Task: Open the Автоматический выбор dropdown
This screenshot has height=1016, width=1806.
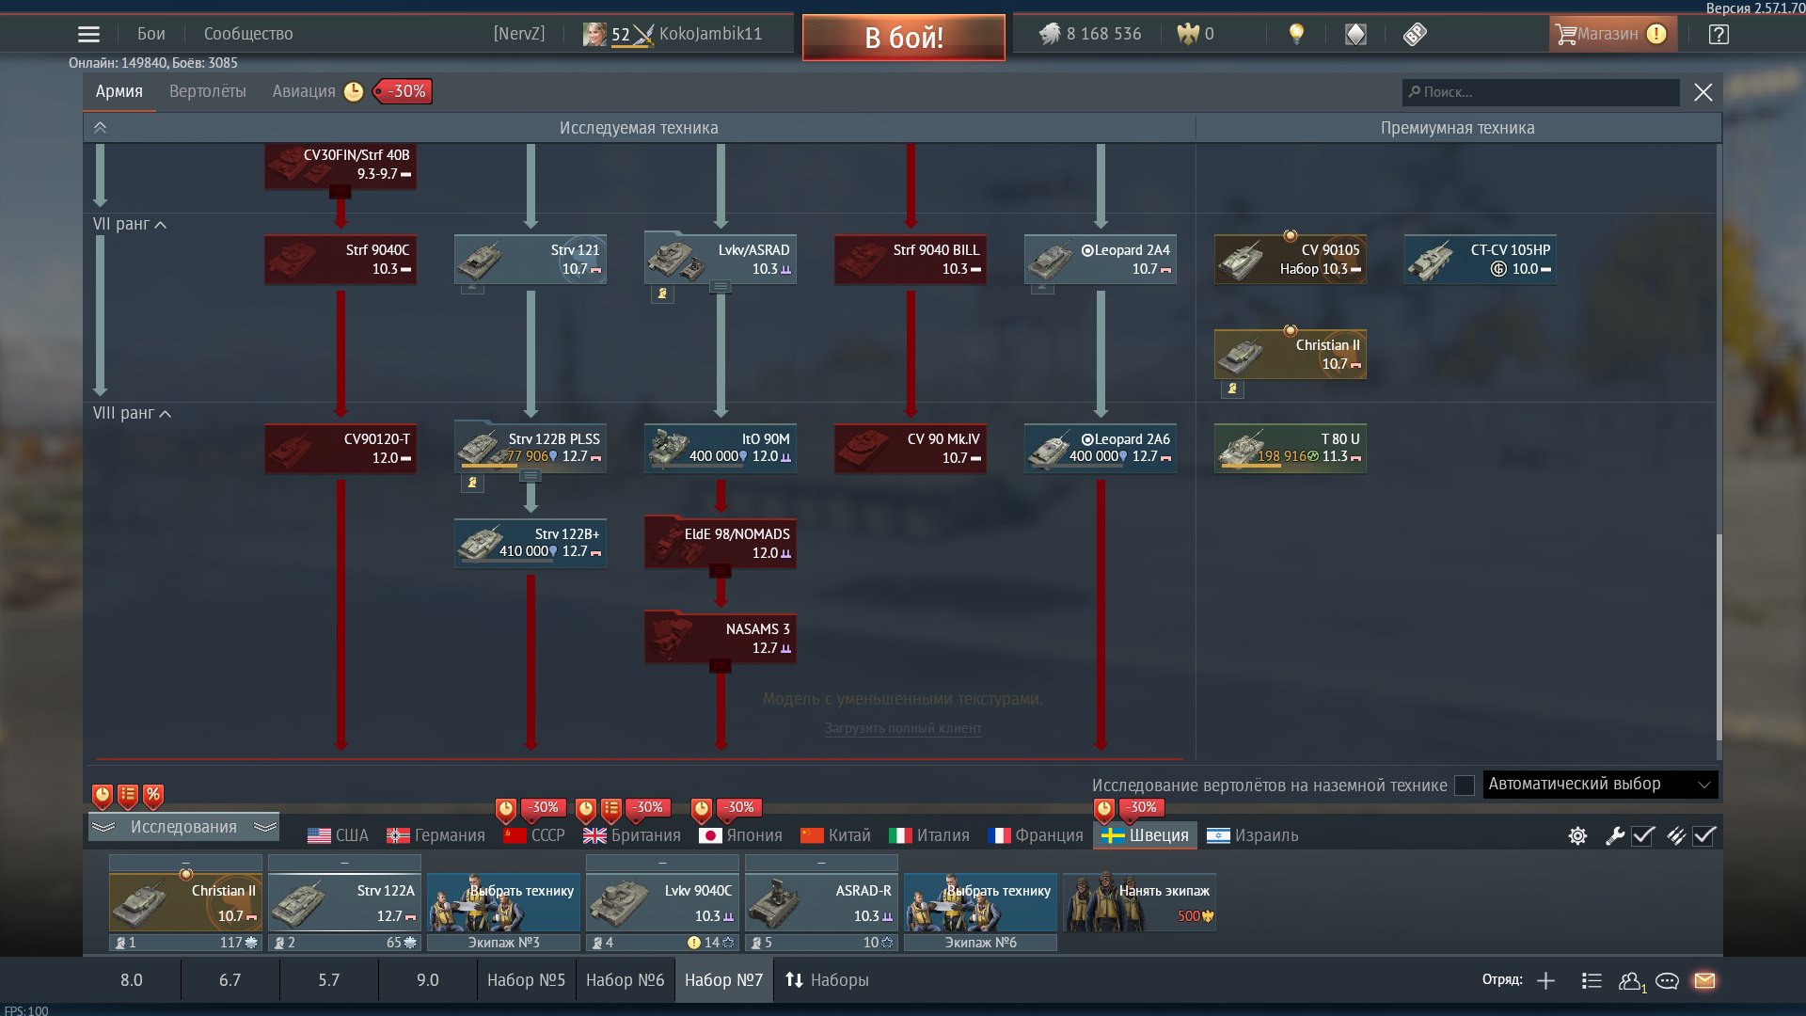Action: pos(1600,785)
